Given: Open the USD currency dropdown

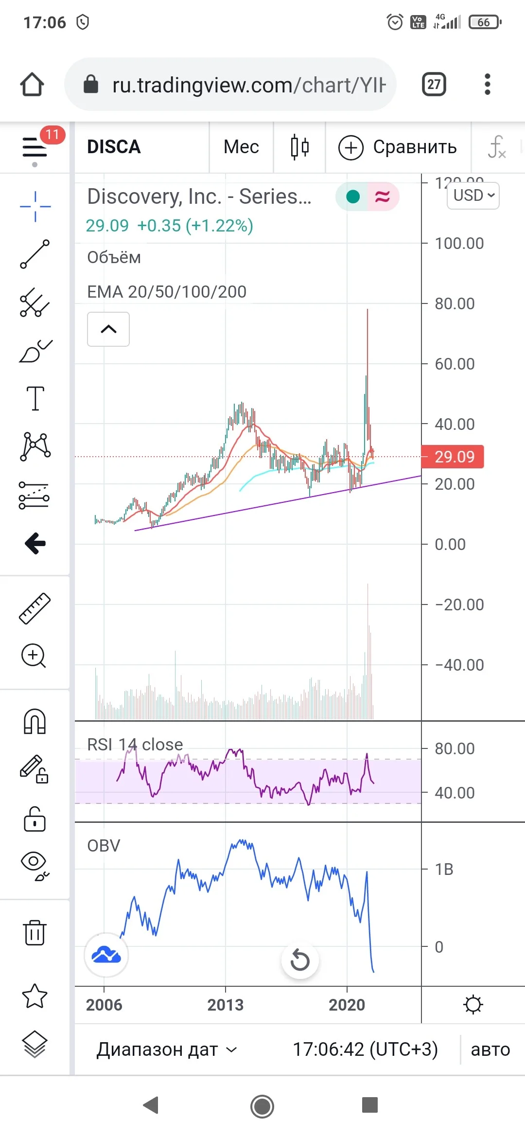Looking at the screenshot, I should coord(473,196).
